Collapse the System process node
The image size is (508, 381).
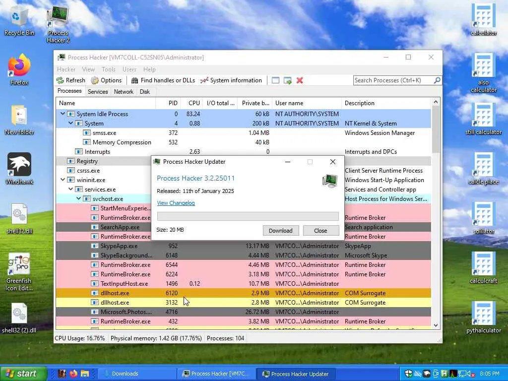click(x=70, y=123)
